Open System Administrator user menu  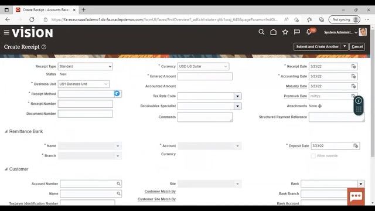click(x=340, y=32)
